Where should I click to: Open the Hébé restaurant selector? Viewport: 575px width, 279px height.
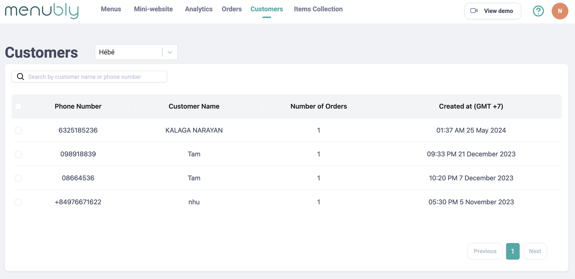click(129, 52)
